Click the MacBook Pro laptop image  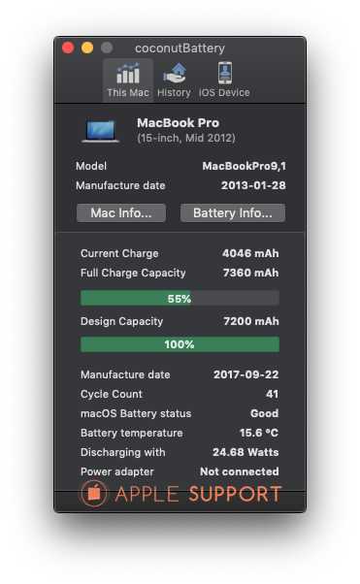[101, 131]
